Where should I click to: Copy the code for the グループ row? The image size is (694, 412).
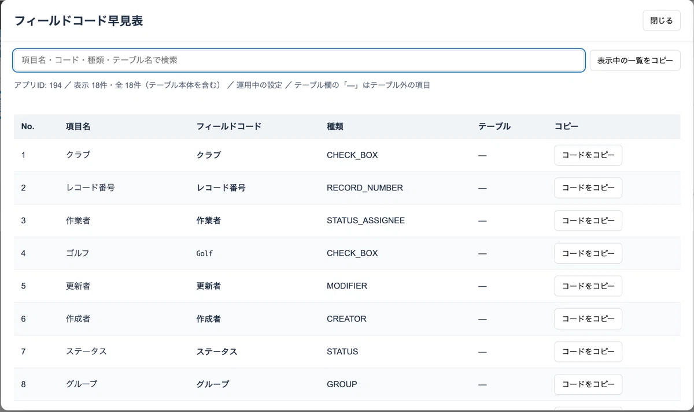pyautogui.click(x=588, y=384)
